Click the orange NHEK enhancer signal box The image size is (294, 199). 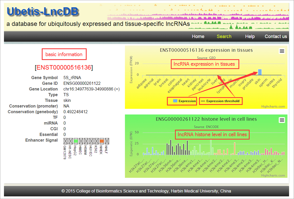102,141
